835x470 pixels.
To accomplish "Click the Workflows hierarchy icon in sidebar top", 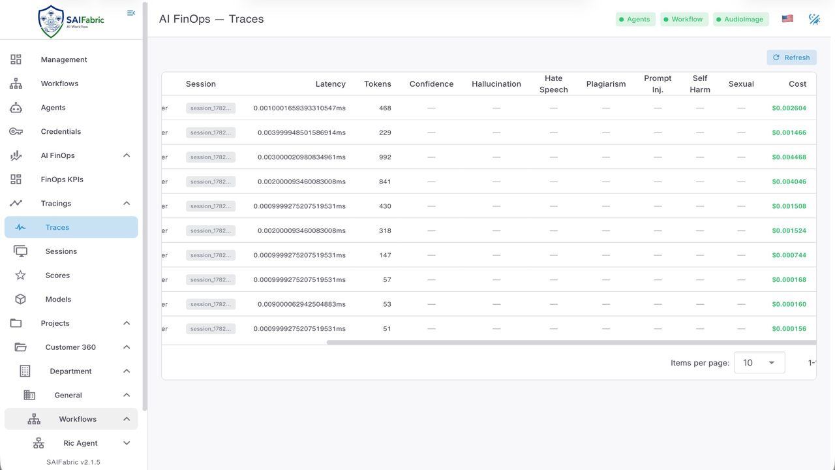I will [x=16, y=84].
